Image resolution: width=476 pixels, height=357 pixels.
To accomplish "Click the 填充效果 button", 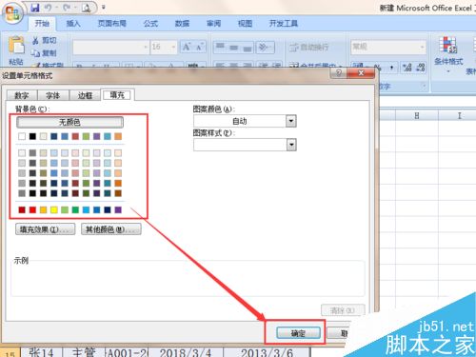I will (45, 229).
